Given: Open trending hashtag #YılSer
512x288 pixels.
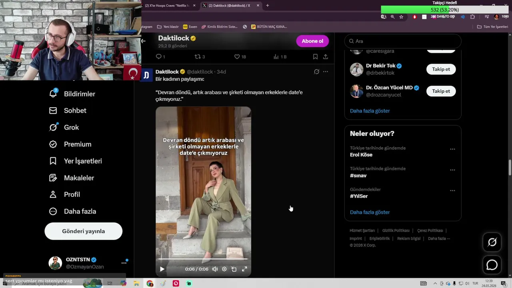Looking at the screenshot, I should [359, 196].
